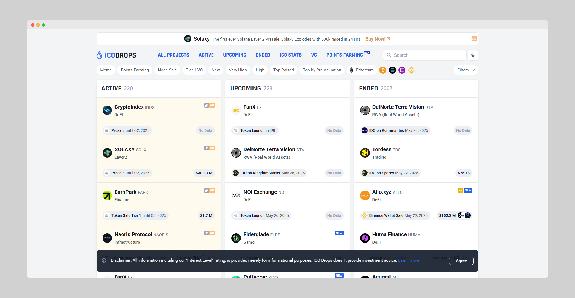
Task: Click the AD badge on top banner
Action: [x=474, y=39]
